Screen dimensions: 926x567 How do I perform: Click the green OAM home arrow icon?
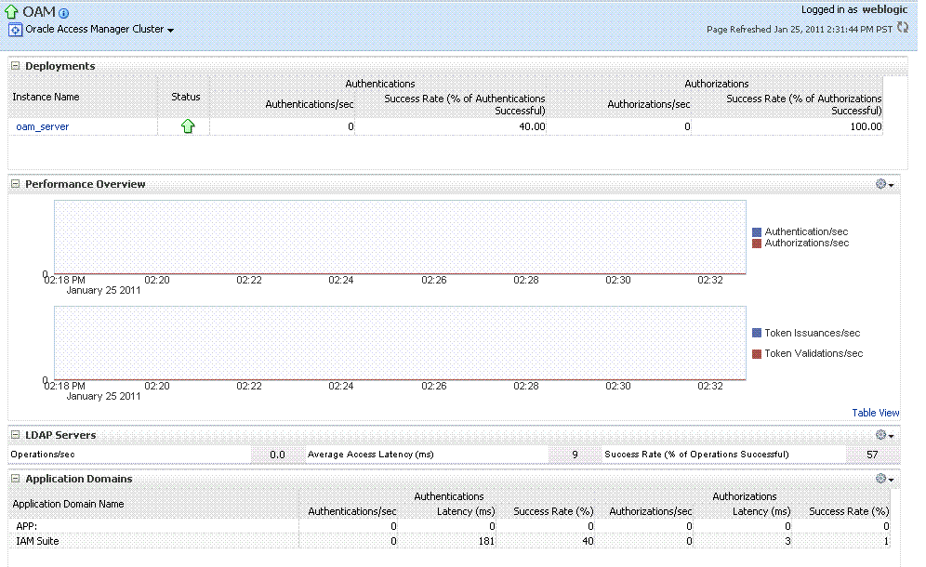coord(10,11)
